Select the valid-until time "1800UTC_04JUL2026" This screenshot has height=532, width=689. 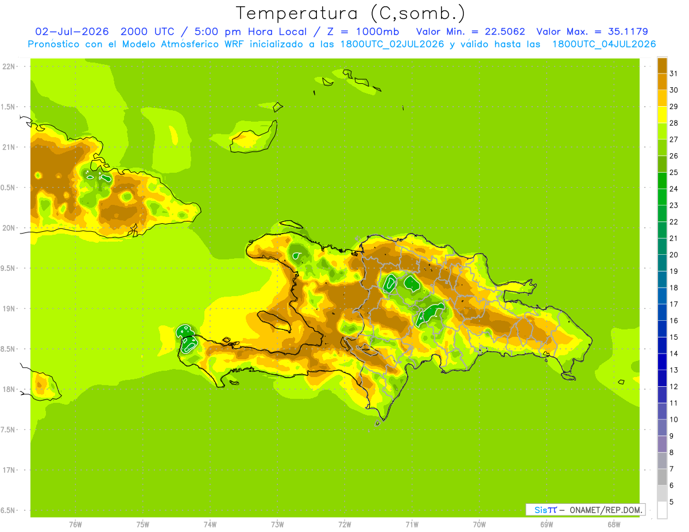(604, 44)
